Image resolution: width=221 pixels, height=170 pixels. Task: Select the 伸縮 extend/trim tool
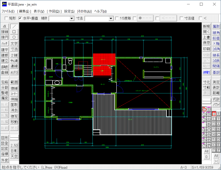(x=14, y=99)
